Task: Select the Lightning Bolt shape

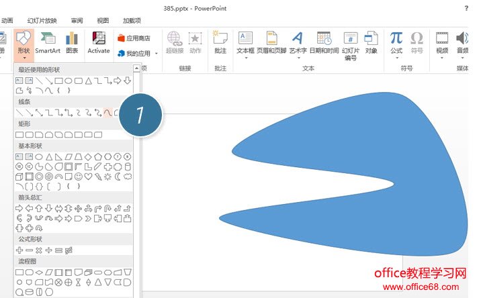Action: point(98,177)
